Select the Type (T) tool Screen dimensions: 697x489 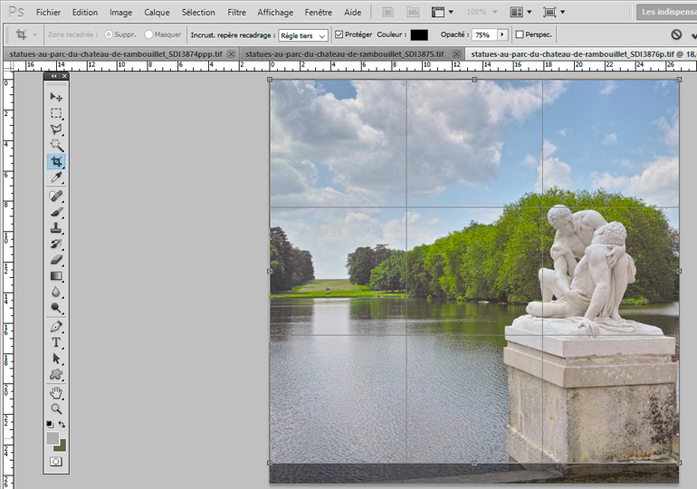point(56,342)
